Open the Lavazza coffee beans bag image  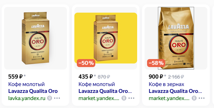(x=176, y=38)
